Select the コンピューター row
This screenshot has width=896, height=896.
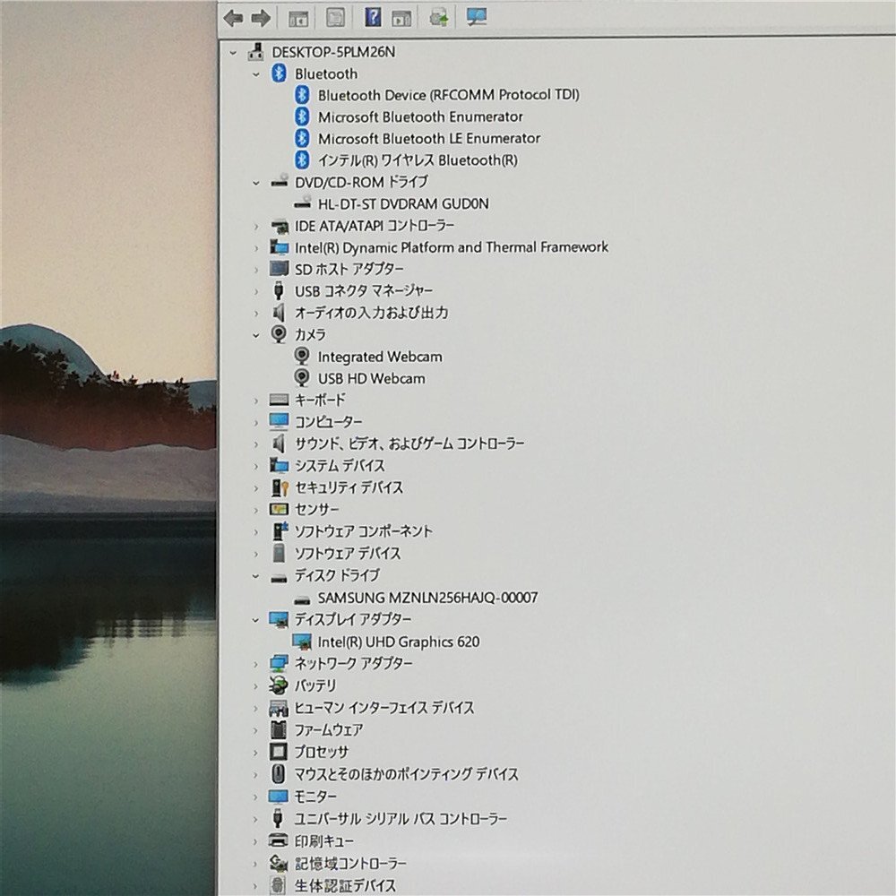pyautogui.click(x=328, y=422)
